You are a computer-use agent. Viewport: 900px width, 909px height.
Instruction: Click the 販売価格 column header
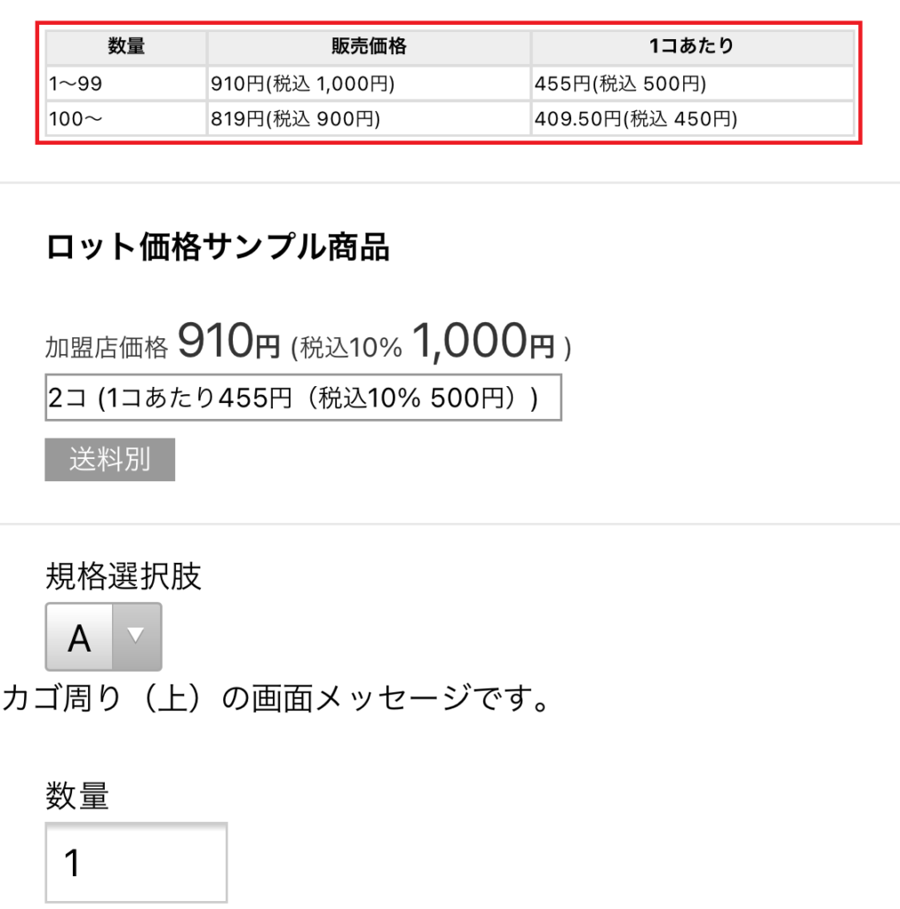coord(369,47)
